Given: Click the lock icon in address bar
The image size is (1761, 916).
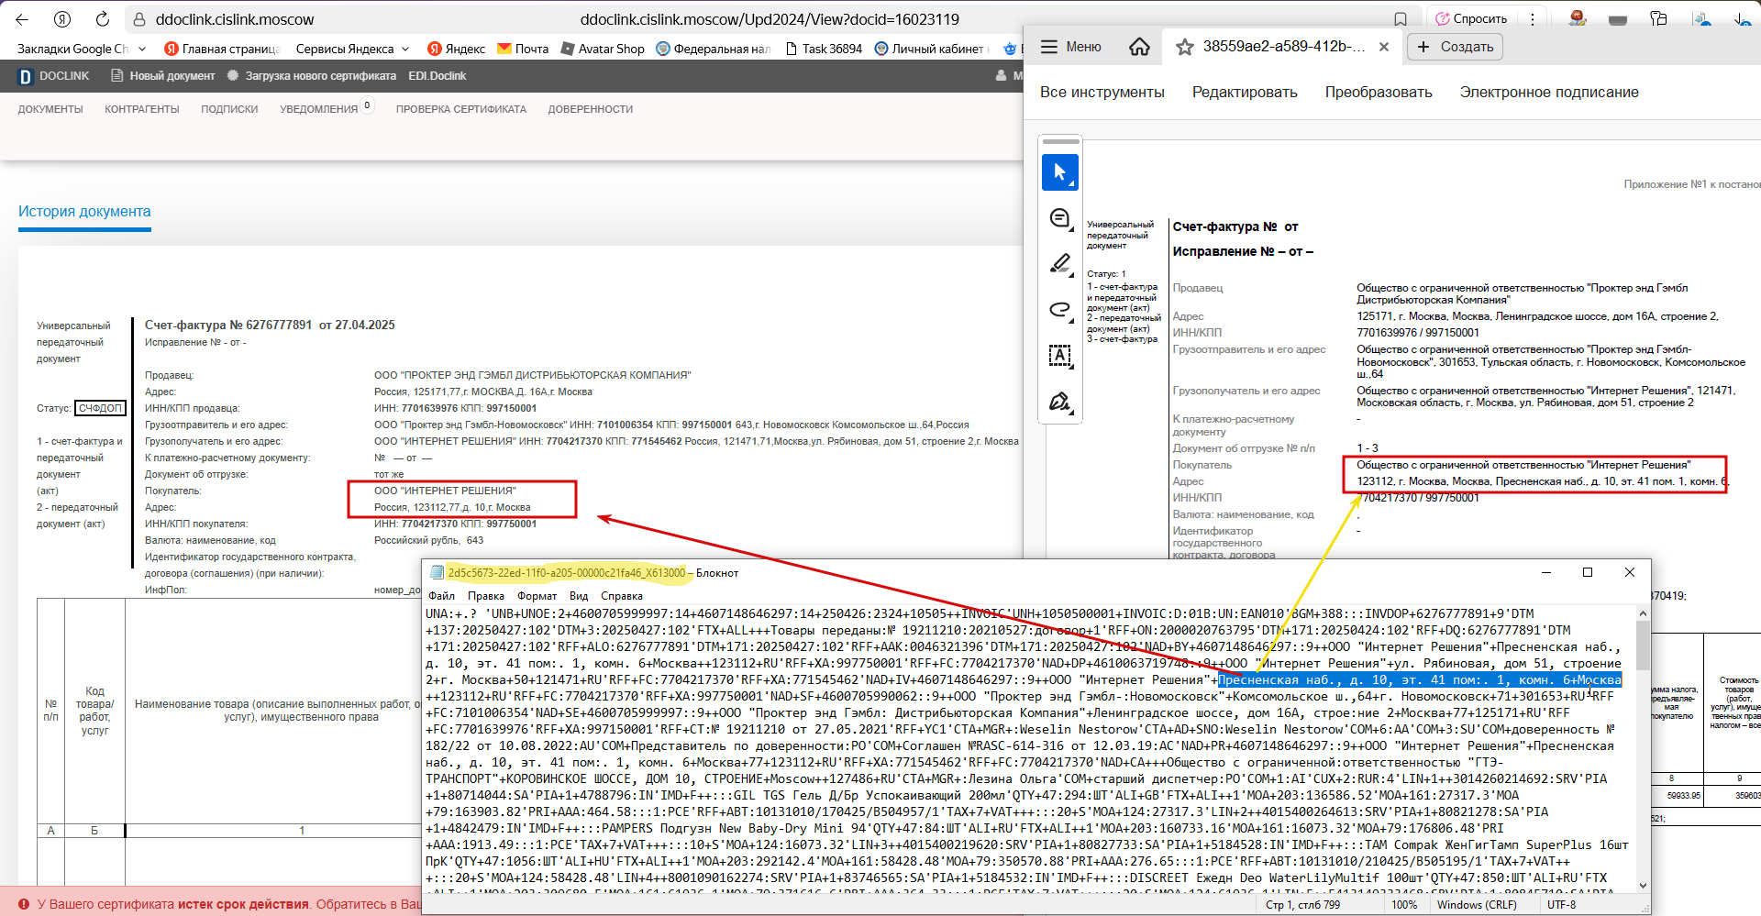Looking at the screenshot, I should (x=138, y=19).
